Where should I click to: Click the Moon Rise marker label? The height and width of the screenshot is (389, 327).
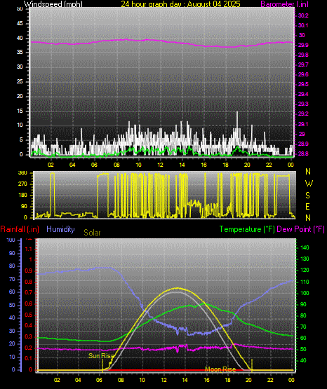click(x=220, y=369)
